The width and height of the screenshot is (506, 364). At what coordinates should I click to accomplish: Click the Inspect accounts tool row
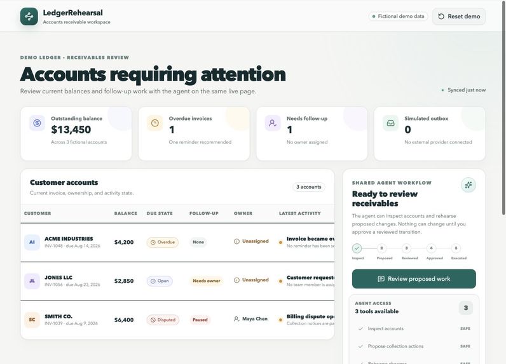pyautogui.click(x=414, y=328)
